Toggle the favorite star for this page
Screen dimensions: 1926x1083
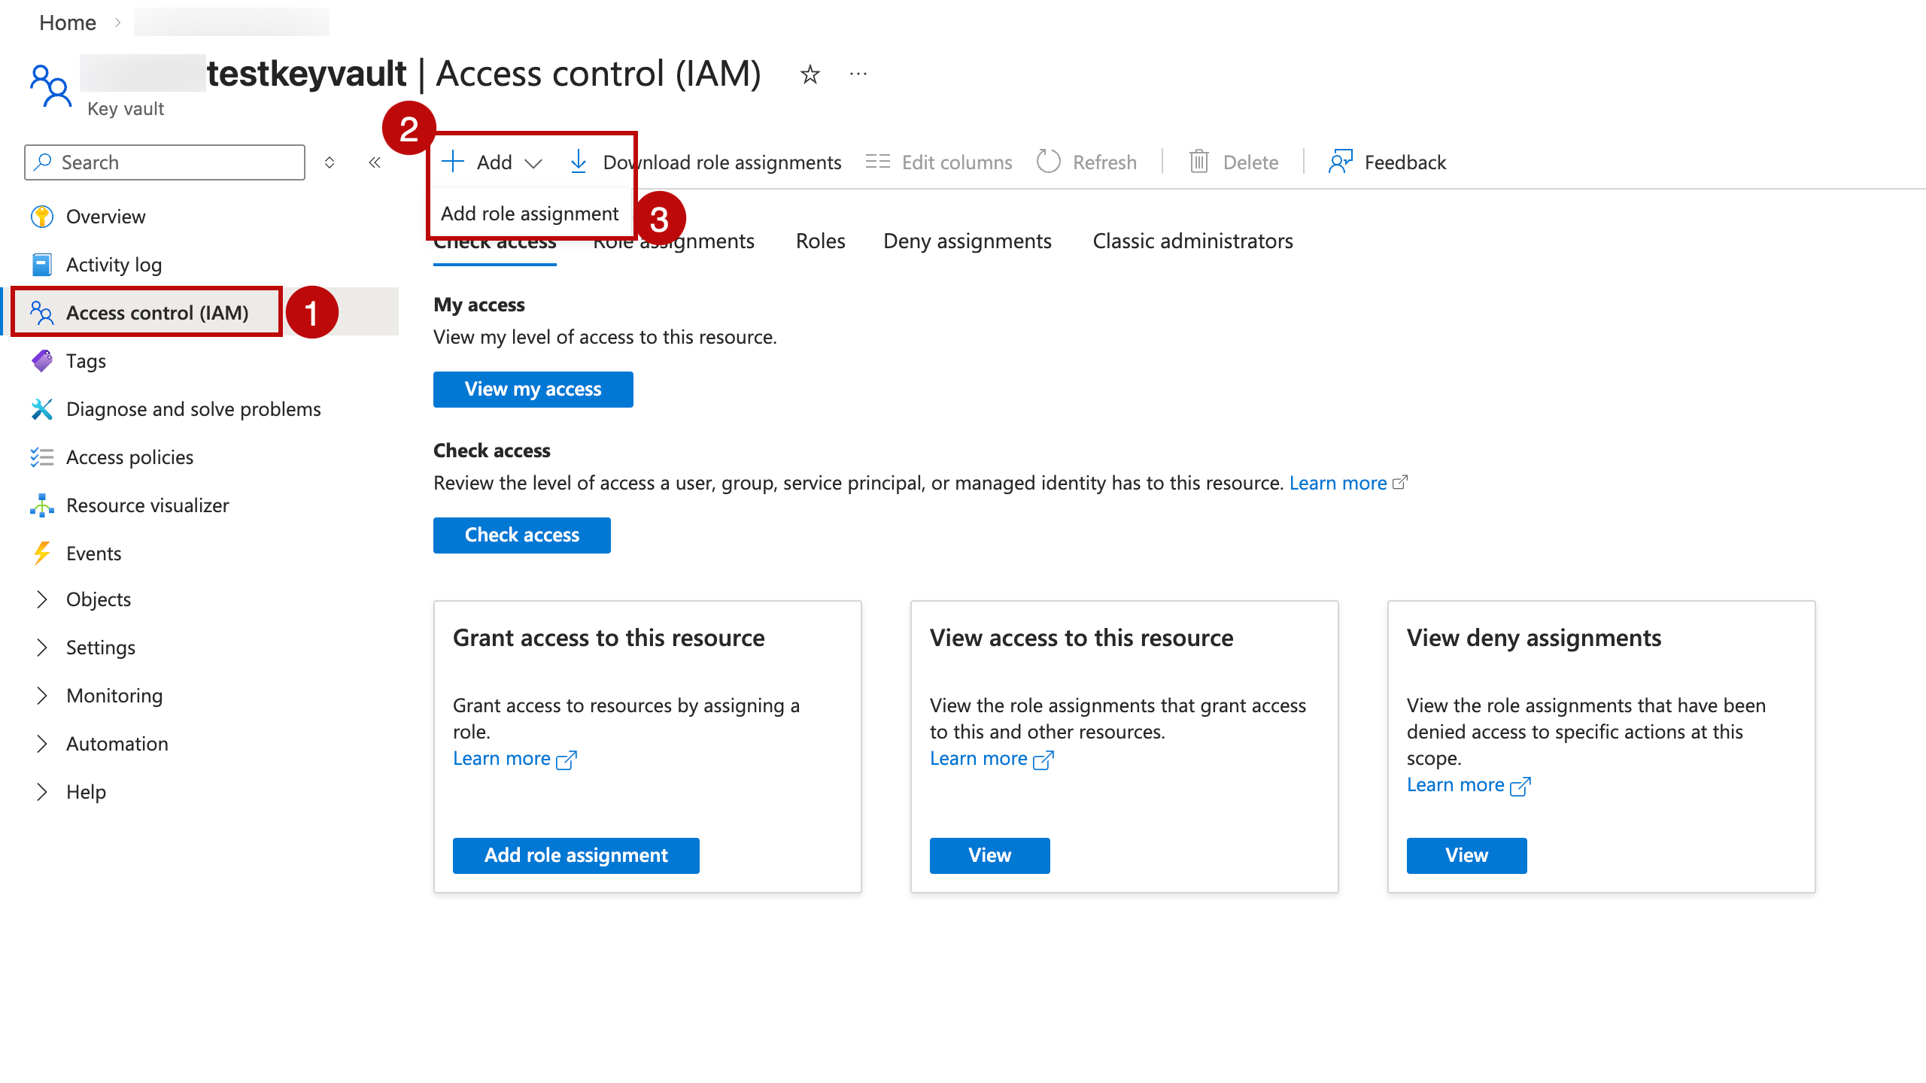(809, 74)
